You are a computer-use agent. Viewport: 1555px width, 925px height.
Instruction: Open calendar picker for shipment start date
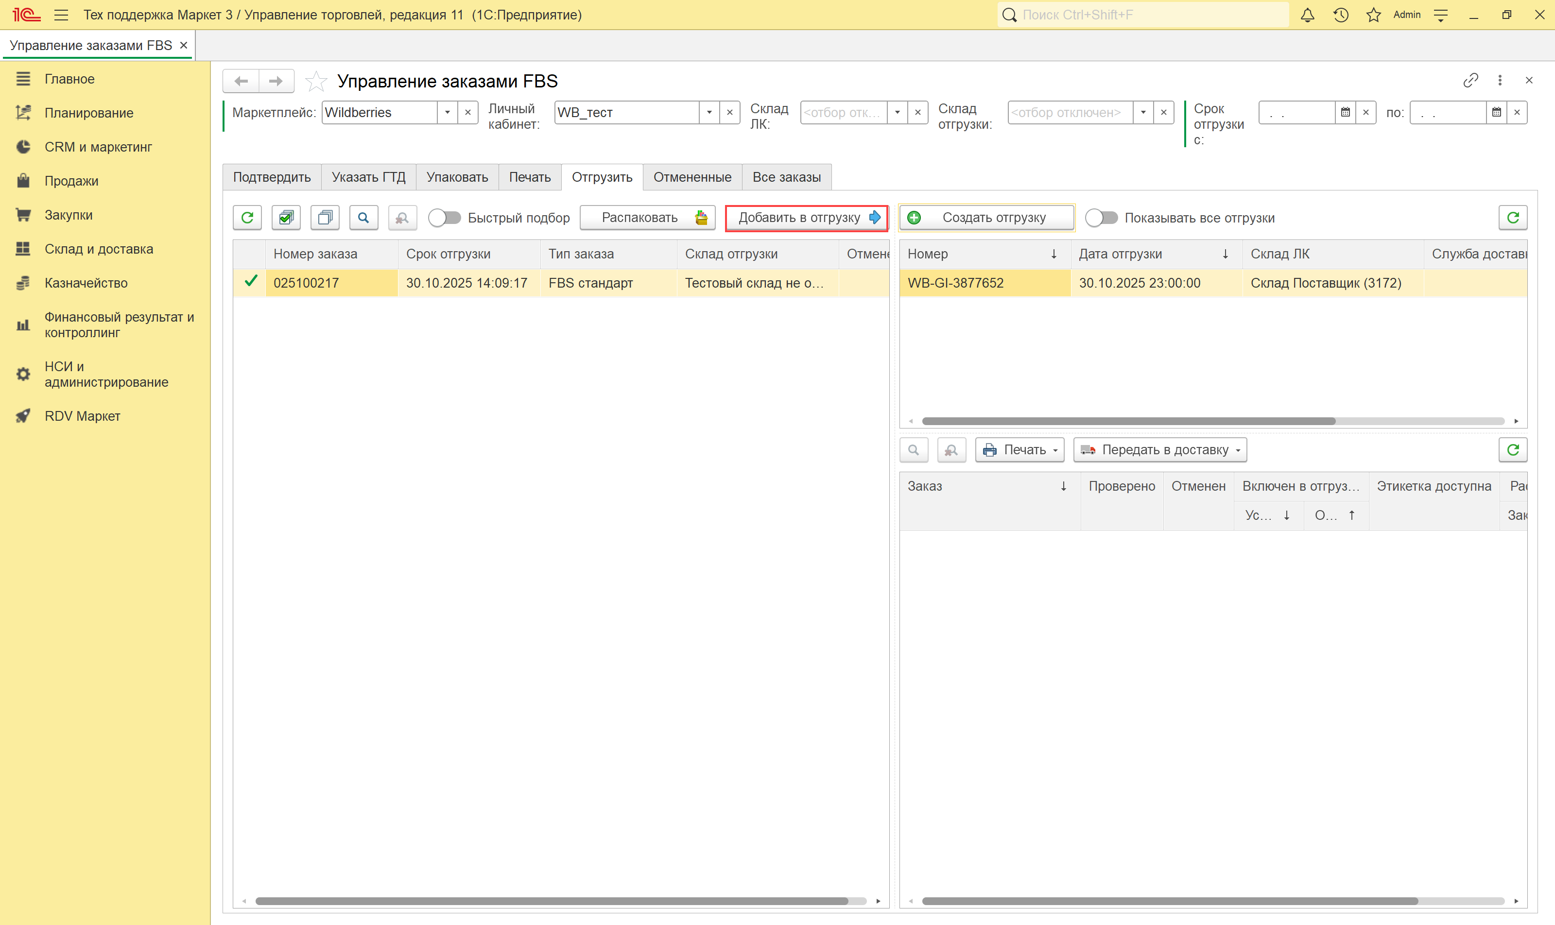1345,113
